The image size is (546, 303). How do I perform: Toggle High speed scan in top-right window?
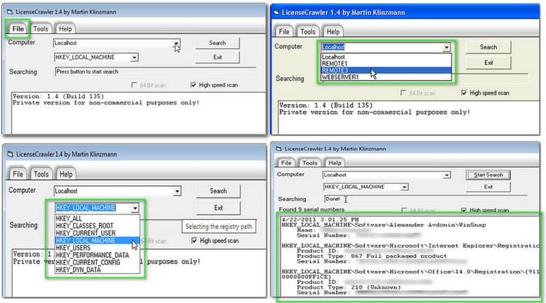click(x=464, y=93)
